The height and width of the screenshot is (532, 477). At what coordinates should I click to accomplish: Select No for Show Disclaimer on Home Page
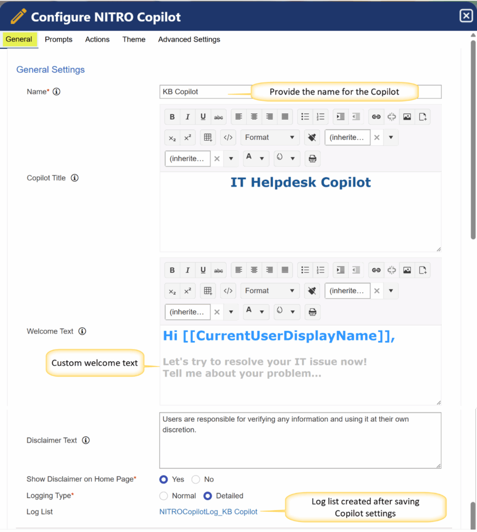196,480
